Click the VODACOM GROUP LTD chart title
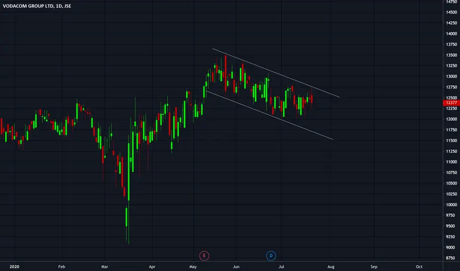The width and height of the screenshot is (460, 271). [x=37, y=6]
